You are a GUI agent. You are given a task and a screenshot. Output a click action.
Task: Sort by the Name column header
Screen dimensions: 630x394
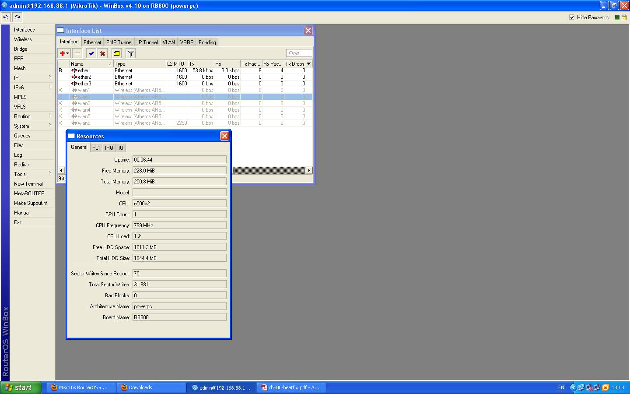(91, 63)
